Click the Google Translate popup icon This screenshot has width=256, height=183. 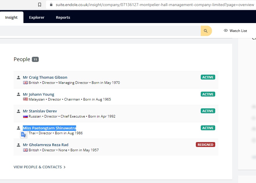[24, 135]
